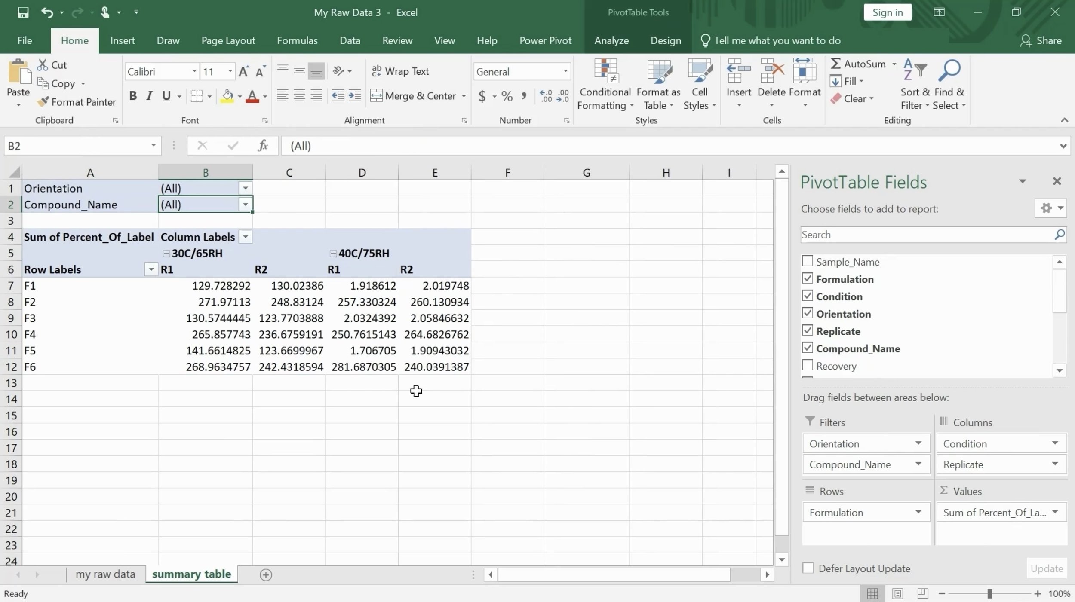Open Formulation field dropdown in Rows area

[918, 512]
